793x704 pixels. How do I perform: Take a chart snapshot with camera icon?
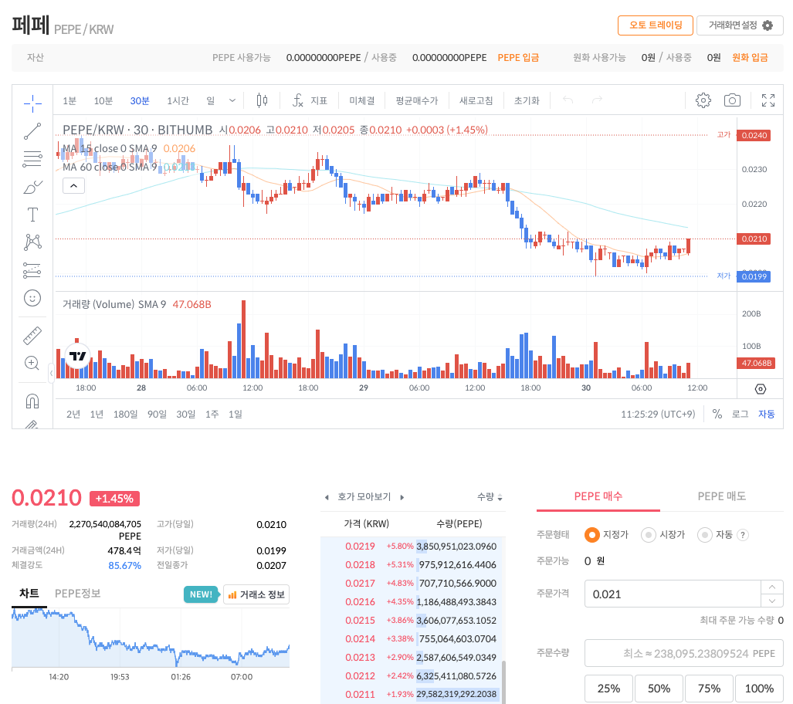[x=732, y=100]
